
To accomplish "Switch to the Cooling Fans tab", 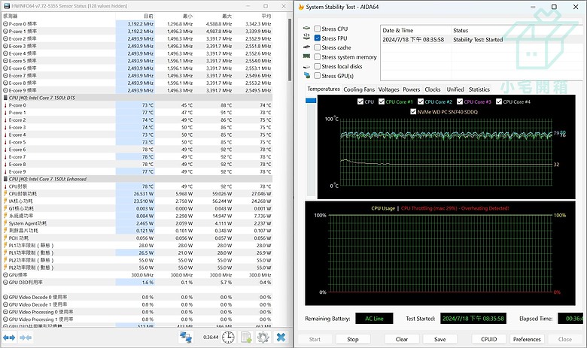I will pyautogui.click(x=359, y=89).
